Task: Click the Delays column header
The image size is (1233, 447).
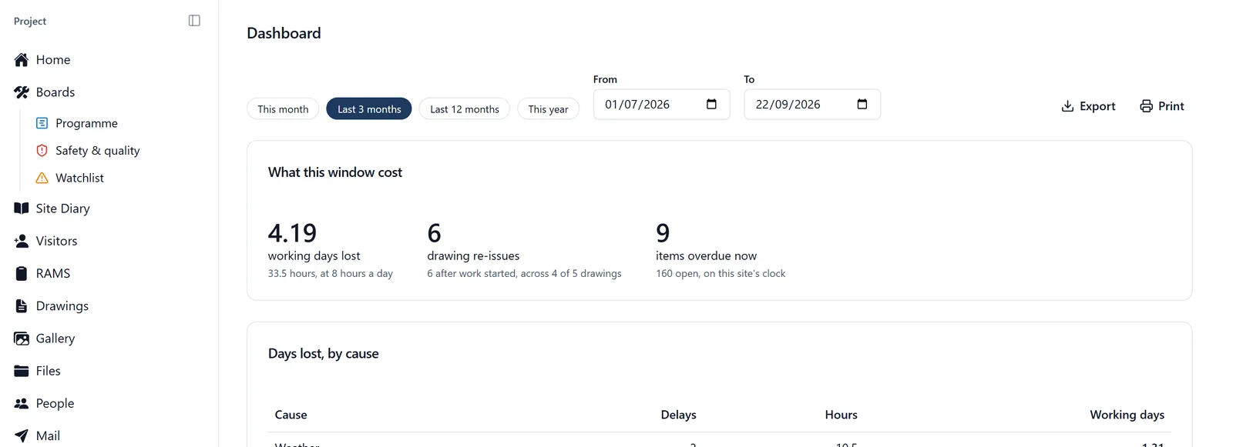Action: click(x=678, y=415)
